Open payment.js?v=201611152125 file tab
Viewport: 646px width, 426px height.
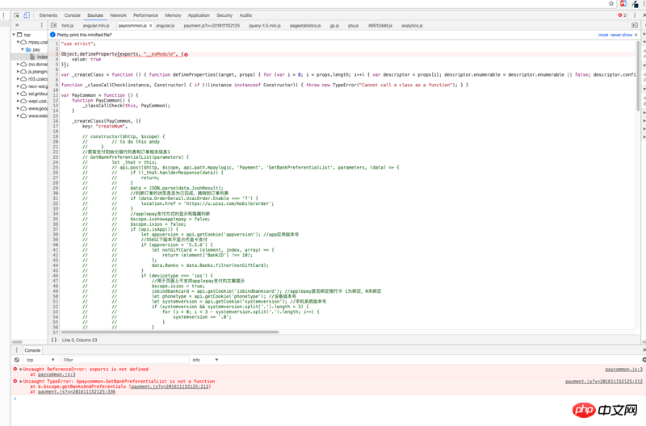(x=212, y=26)
